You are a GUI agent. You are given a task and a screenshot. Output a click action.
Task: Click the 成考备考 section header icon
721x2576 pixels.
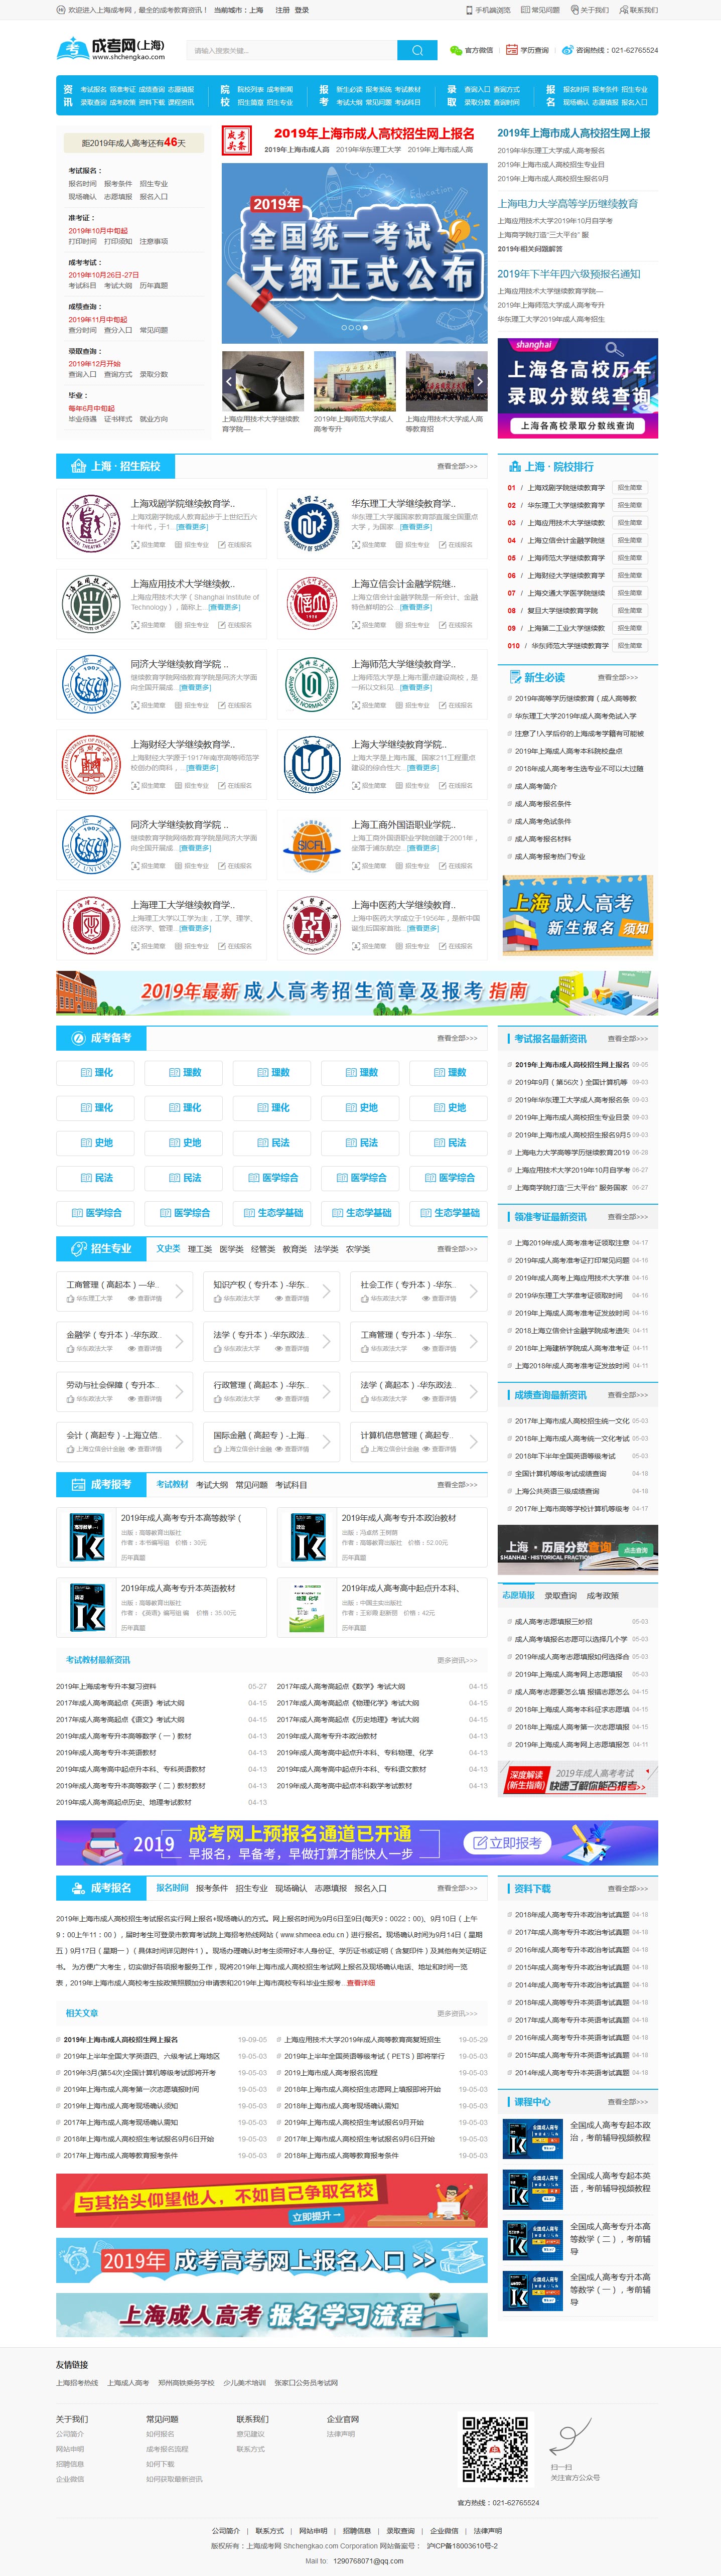click(x=78, y=1038)
